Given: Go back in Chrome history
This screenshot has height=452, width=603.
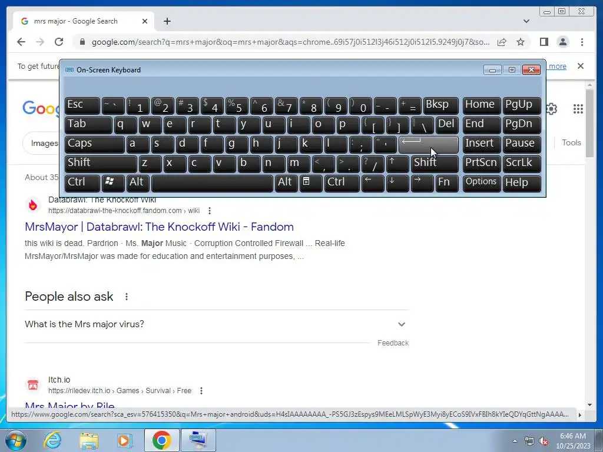Looking at the screenshot, I should [21, 42].
